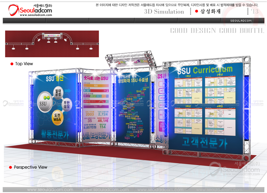
Task: Click the 절대긍정 sphere
Action: [x=58, y=92]
